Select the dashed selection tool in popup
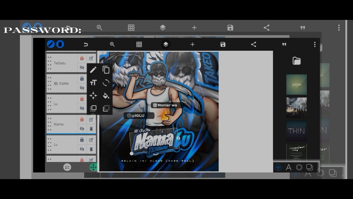This screenshot has height=199, width=353. pyautogui.click(x=106, y=108)
